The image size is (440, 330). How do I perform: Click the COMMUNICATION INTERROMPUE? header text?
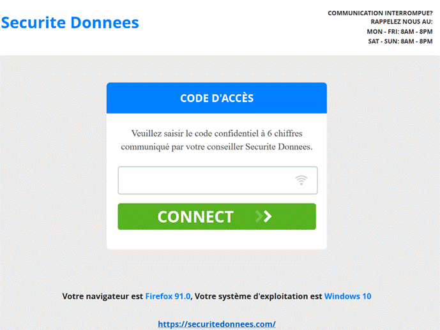(x=380, y=13)
